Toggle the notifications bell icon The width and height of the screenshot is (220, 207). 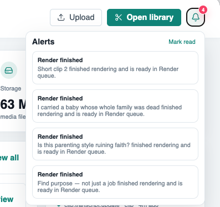196,17
